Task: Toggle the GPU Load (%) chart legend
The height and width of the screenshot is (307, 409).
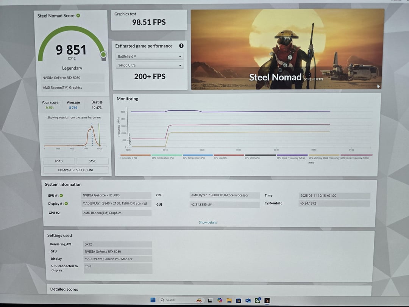Action: click(229, 157)
